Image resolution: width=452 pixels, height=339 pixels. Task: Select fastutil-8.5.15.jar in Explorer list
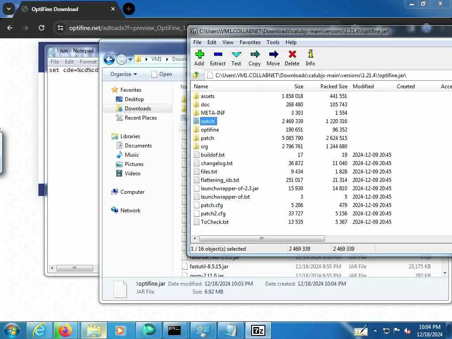[209, 266]
